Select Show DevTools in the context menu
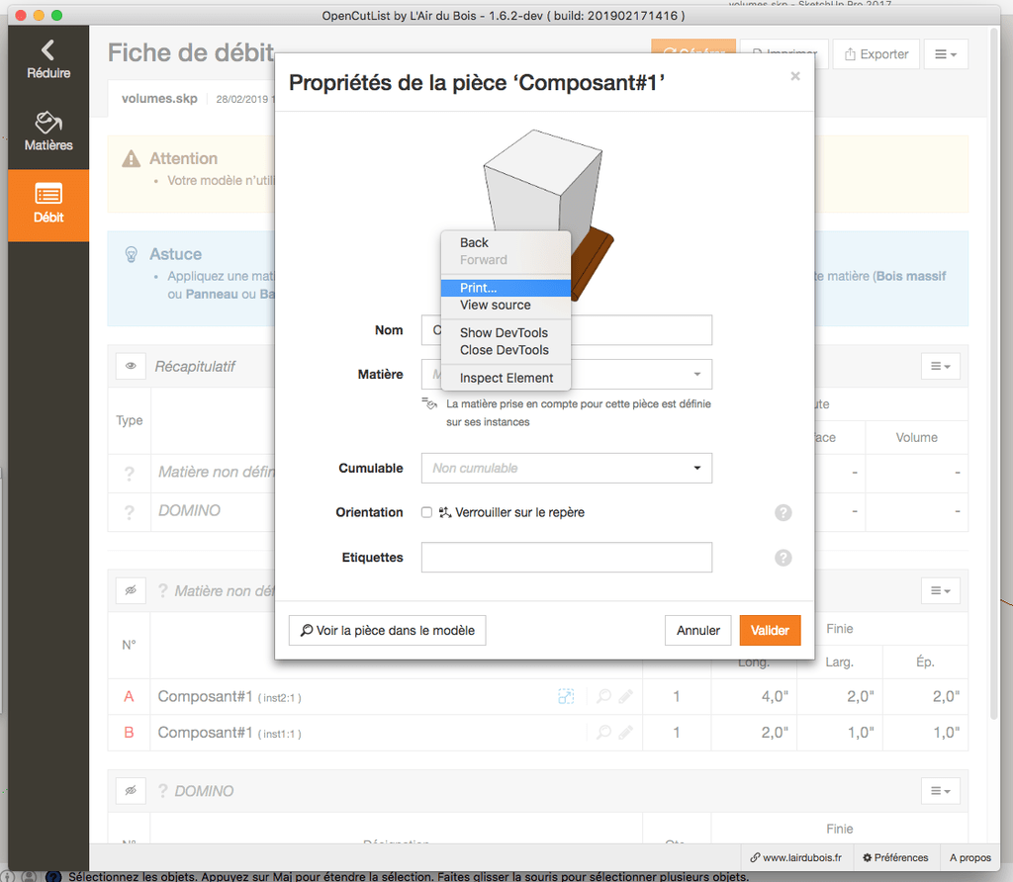1013x882 pixels. pyautogui.click(x=506, y=332)
